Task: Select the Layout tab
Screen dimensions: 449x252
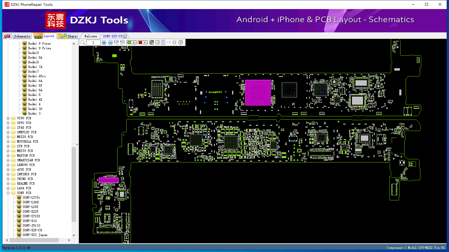Action: (44, 36)
